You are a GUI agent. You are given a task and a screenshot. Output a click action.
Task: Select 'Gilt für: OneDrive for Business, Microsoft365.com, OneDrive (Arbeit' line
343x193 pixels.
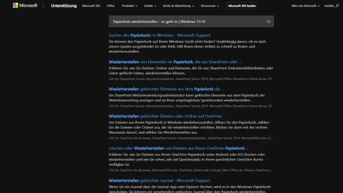[191, 170]
